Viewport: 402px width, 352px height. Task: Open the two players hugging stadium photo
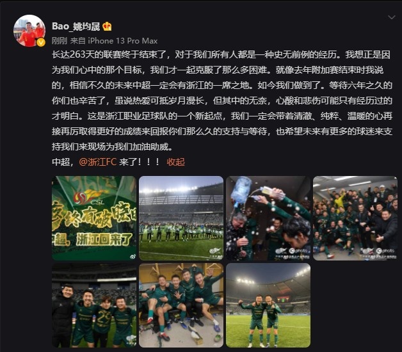click(x=268, y=305)
